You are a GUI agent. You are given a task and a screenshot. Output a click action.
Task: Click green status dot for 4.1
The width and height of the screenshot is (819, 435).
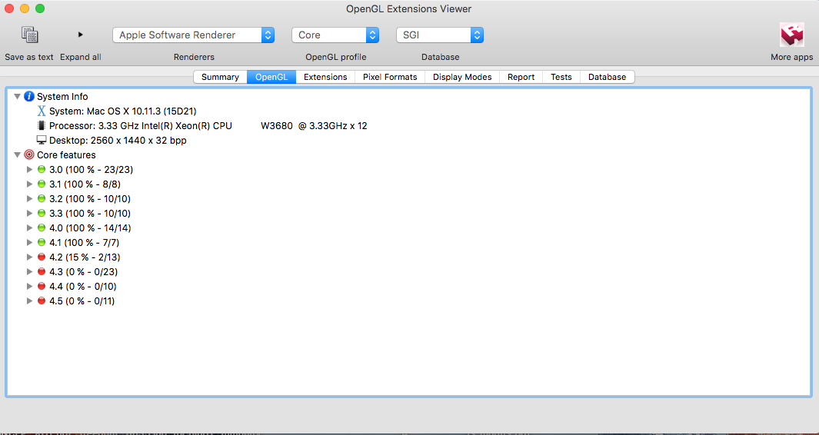point(42,243)
